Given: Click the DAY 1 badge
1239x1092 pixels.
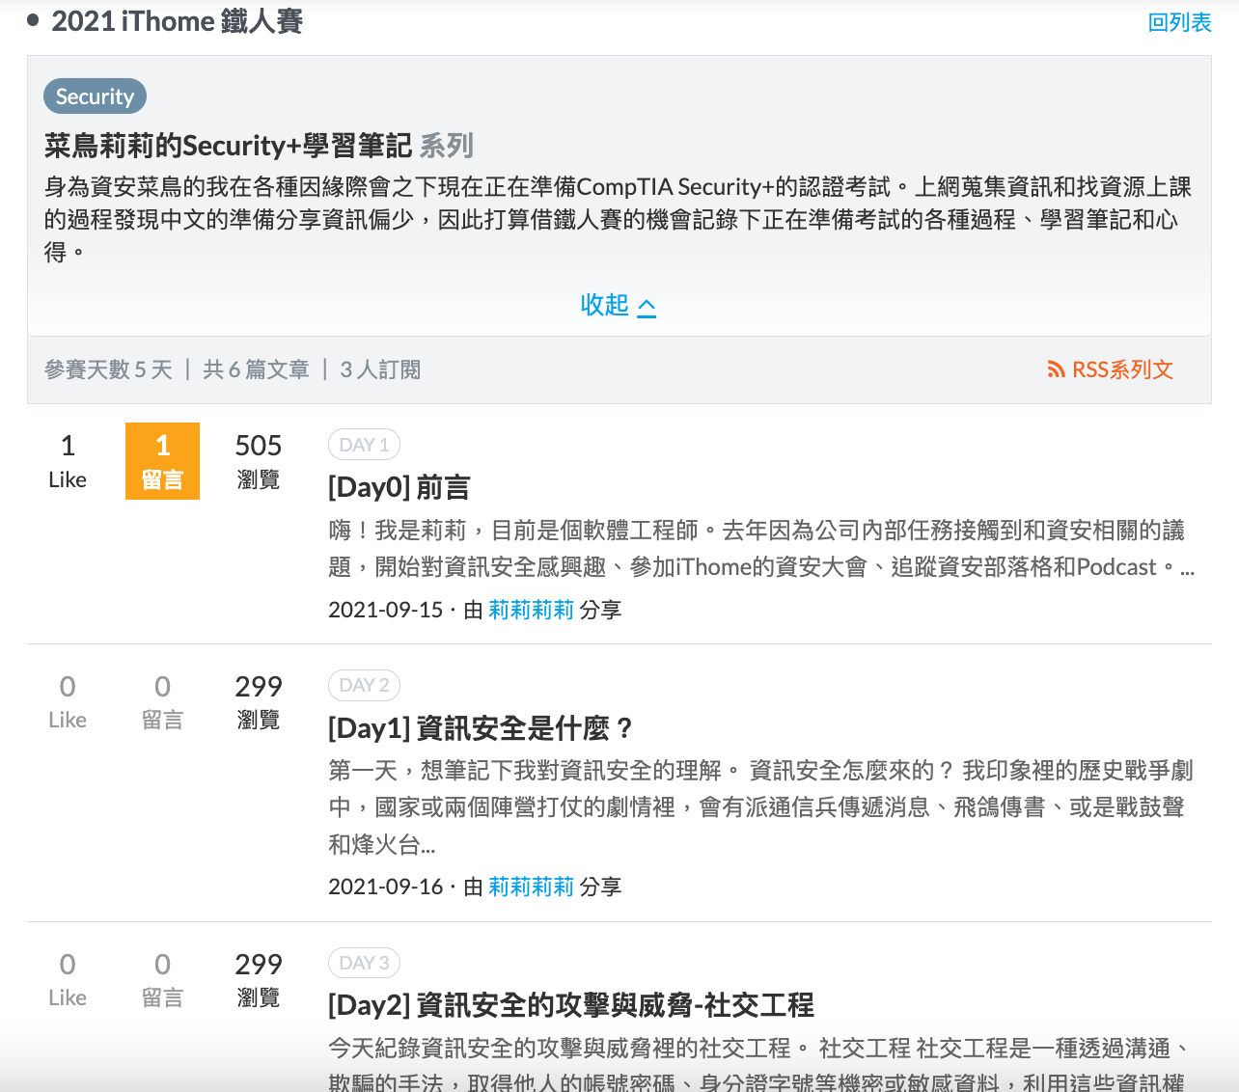Looking at the screenshot, I should 364,445.
